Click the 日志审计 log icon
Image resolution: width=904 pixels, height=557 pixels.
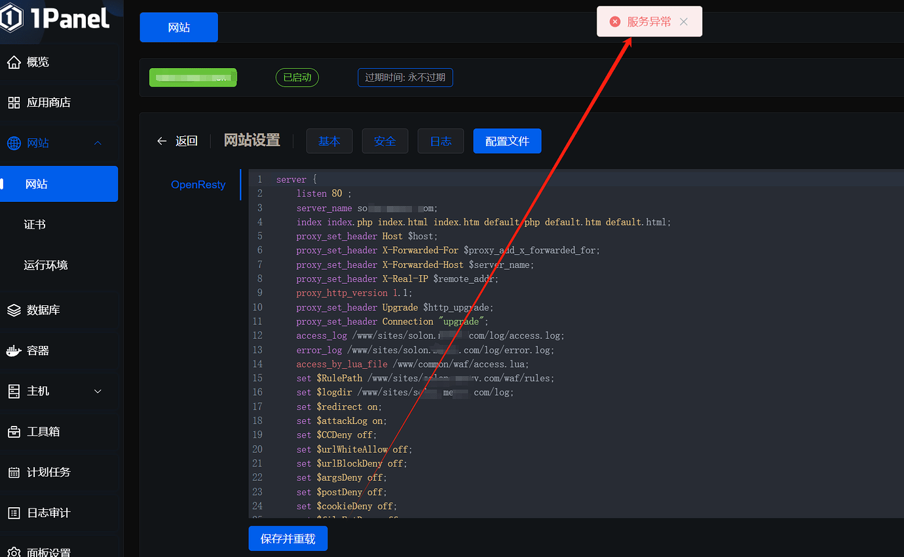point(14,513)
